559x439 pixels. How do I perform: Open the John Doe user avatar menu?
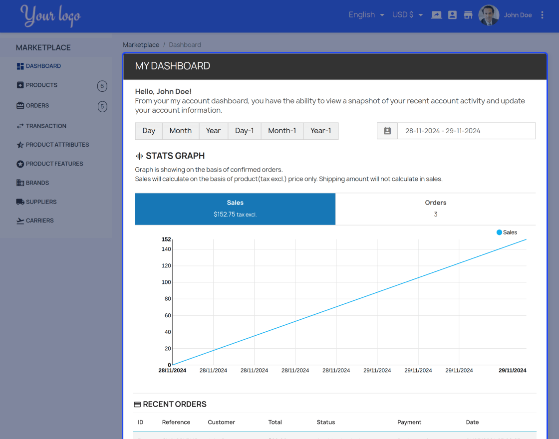tap(489, 15)
